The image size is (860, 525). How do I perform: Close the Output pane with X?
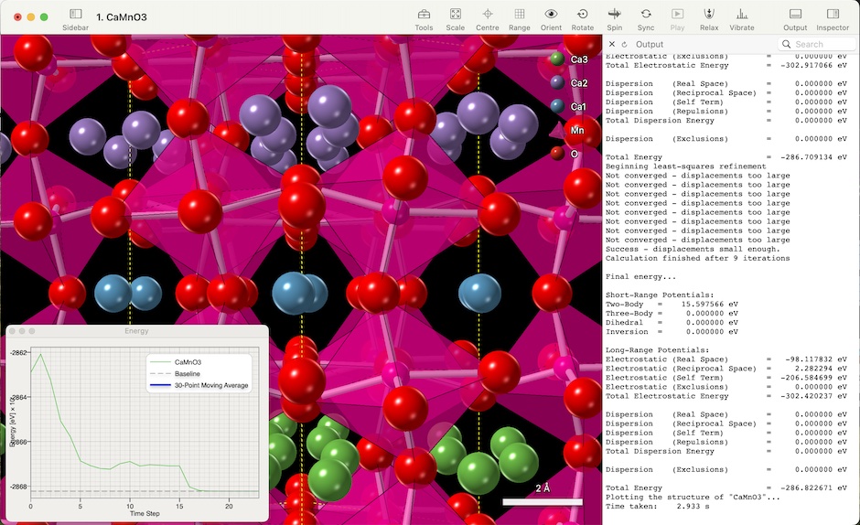(612, 44)
